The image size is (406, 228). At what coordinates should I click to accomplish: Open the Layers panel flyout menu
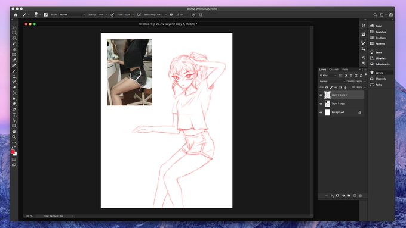coord(365,70)
